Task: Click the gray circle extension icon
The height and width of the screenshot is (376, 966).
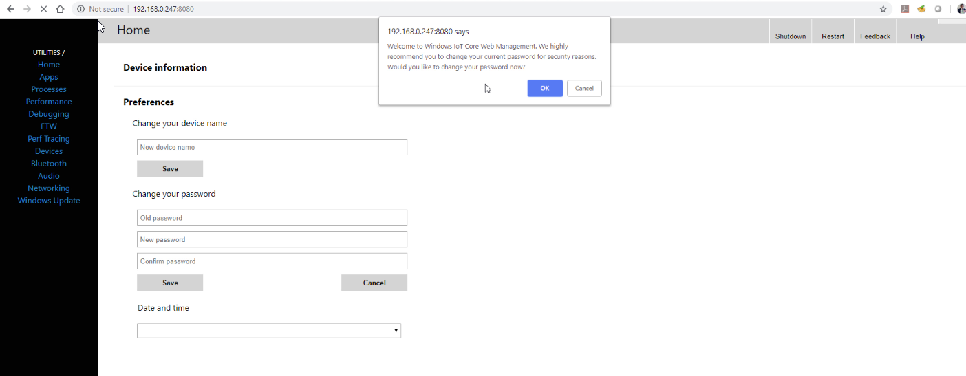Action: point(938,9)
